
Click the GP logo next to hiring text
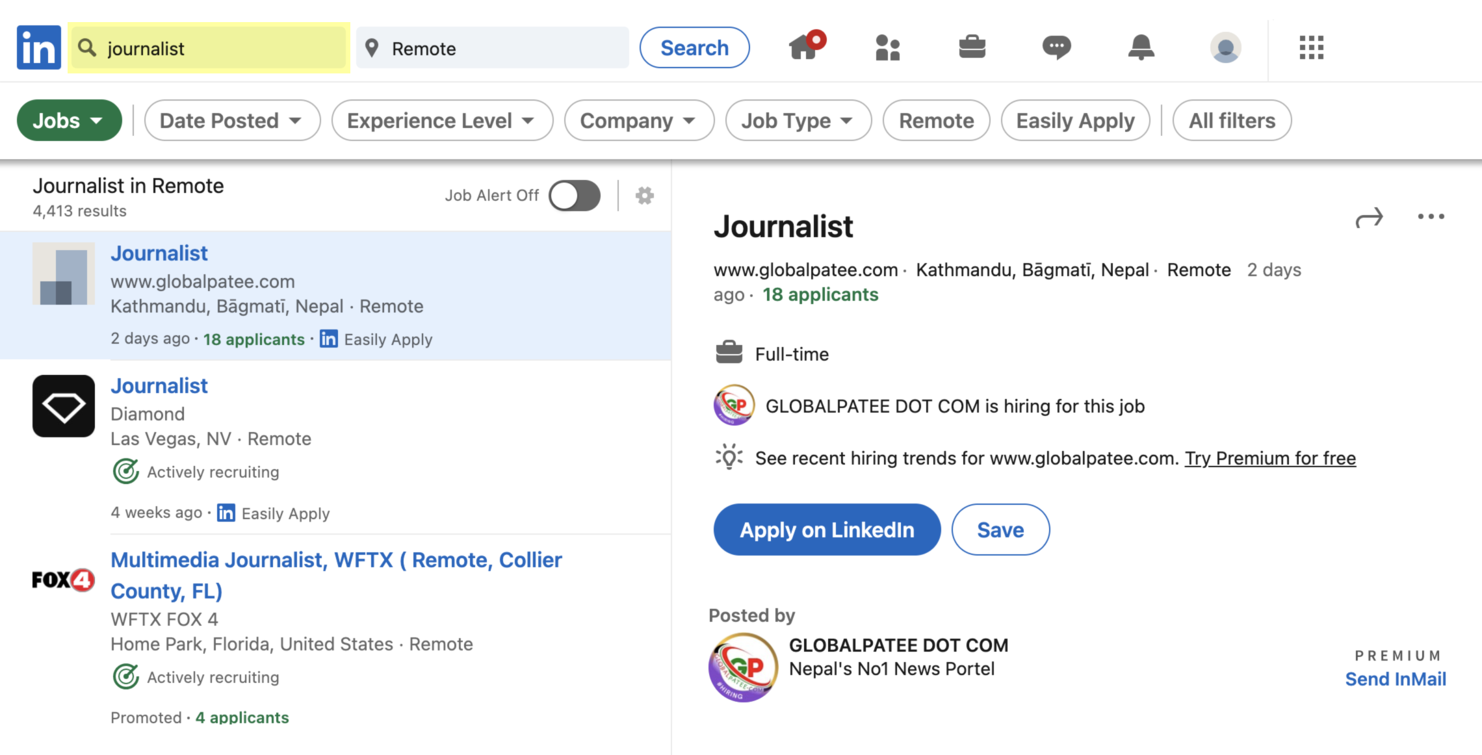coord(734,405)
